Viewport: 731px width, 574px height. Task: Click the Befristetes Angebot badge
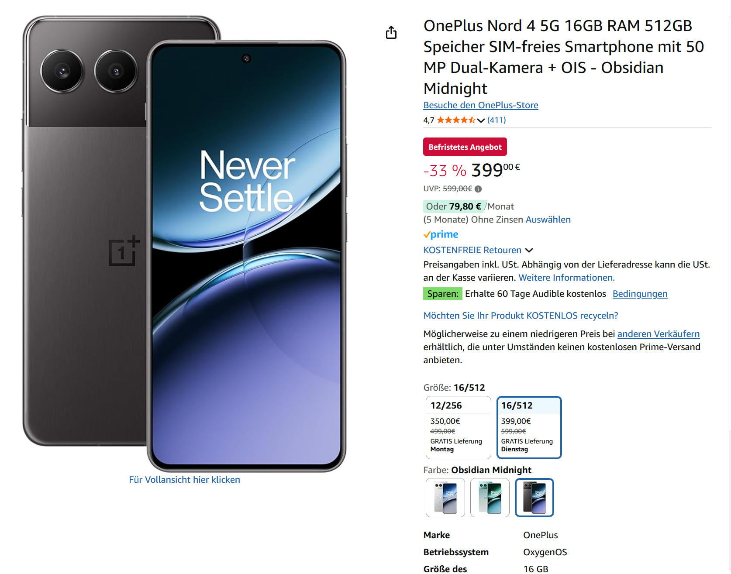tap(465, 147)
